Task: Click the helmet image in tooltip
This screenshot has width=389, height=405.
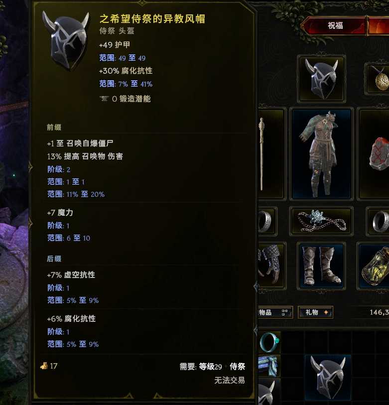Action: pyautogui.click(x=66, y=41)
